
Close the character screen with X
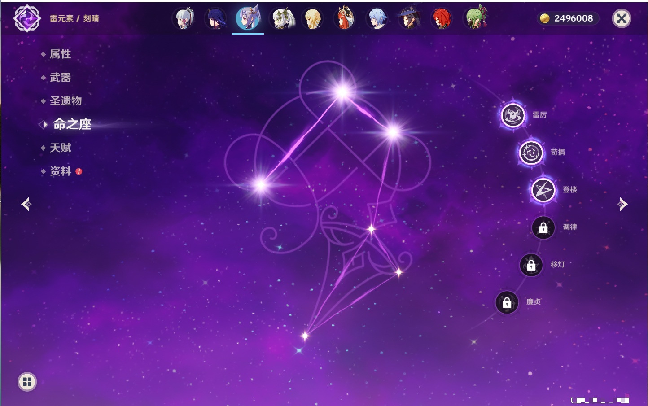click(x=622, y=18)
